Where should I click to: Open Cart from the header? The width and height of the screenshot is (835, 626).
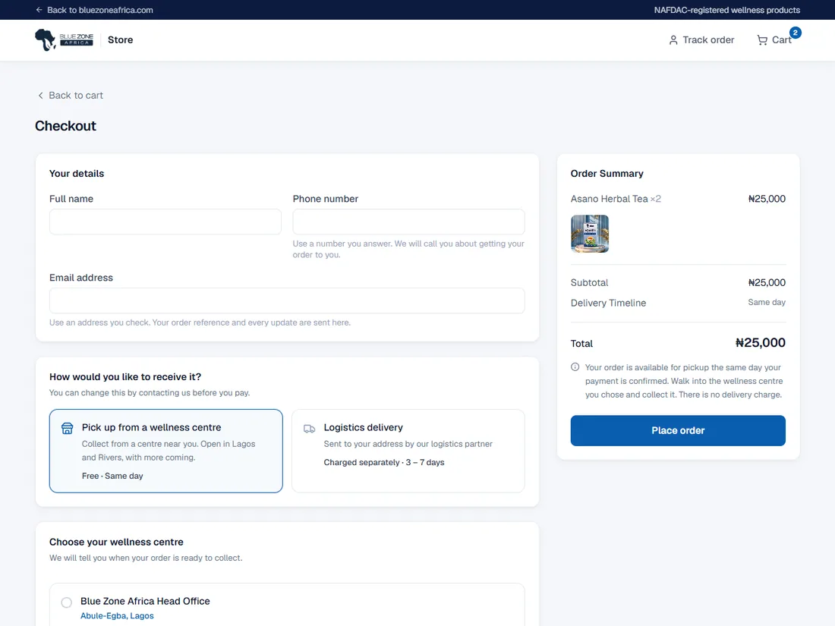pyautogui.click(x=775, y=40)
